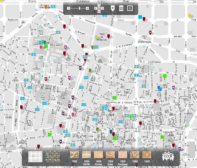
Task: Pan the map right with arrow
Action: 102,8
